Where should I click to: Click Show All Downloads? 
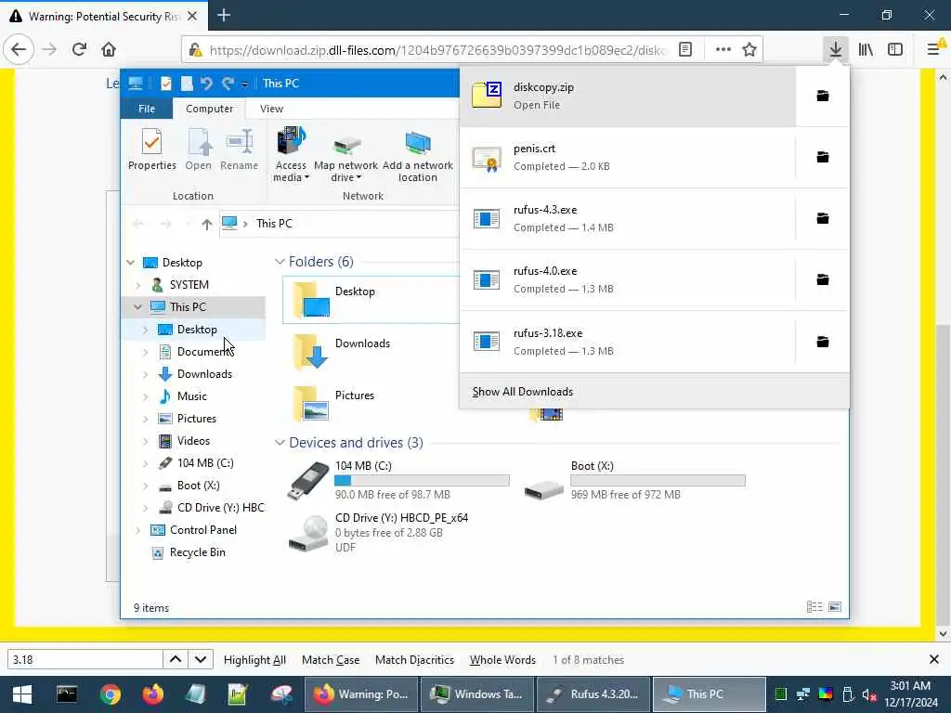click(x=522, y=392)
